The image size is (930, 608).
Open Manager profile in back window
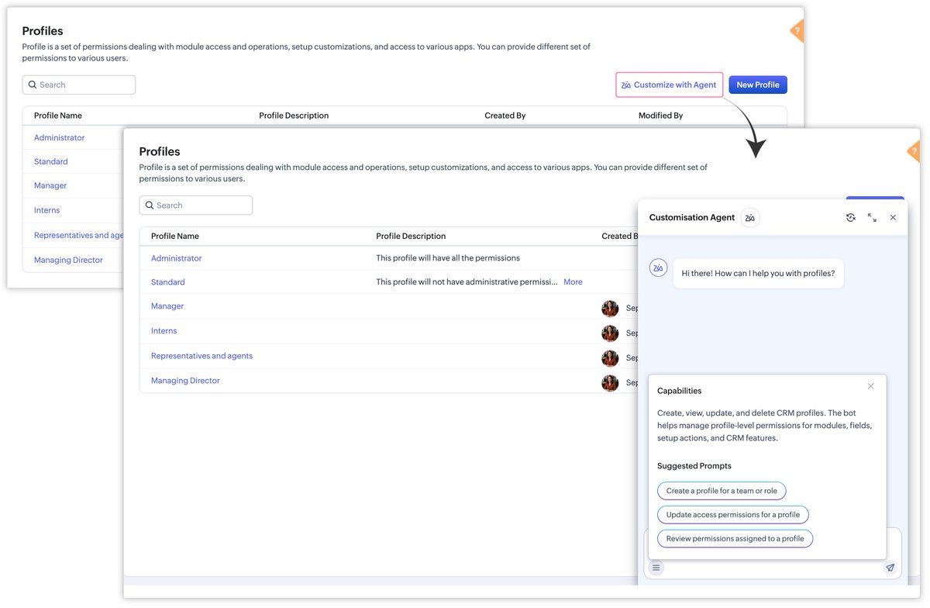coord(50,185)
